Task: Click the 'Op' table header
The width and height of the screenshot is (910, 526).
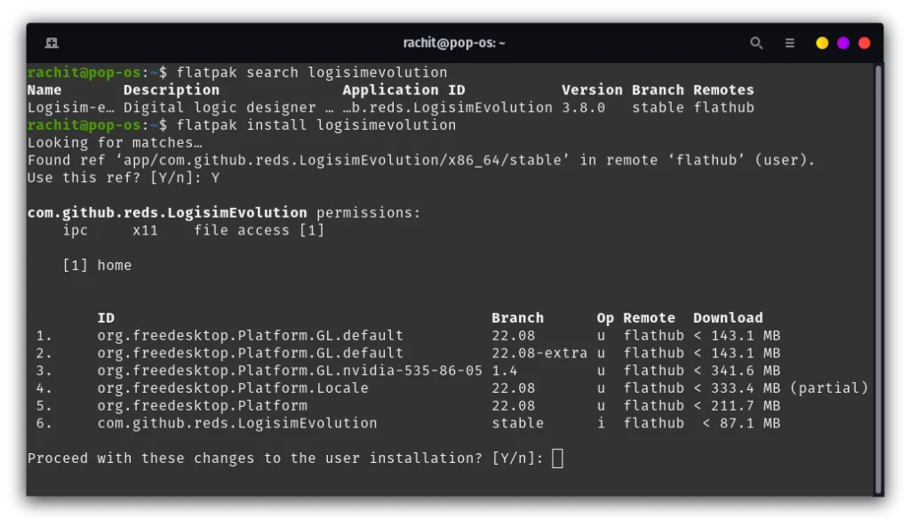Action: 604,318
